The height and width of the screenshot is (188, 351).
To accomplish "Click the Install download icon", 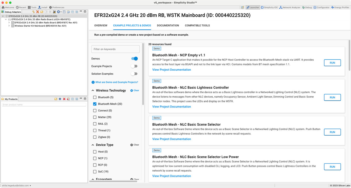I will pyautogui.click(x=40, y=7).
